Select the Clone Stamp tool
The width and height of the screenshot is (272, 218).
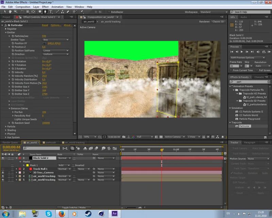[63, 12]
